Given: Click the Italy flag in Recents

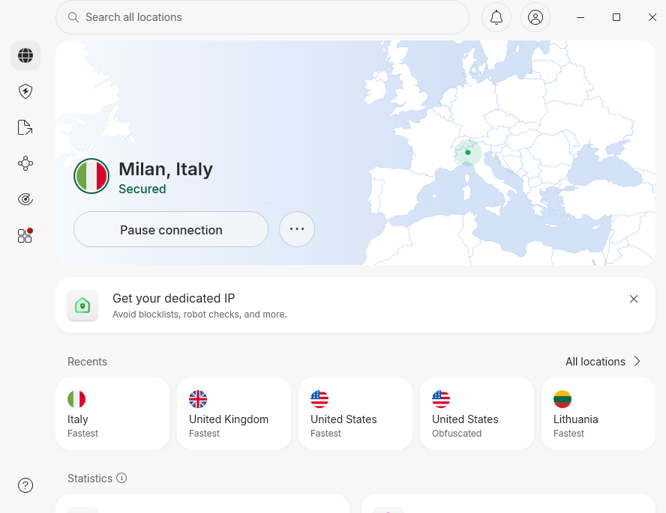Looking at the screenshot, I should pyautogui.click(x=76, y=399).
